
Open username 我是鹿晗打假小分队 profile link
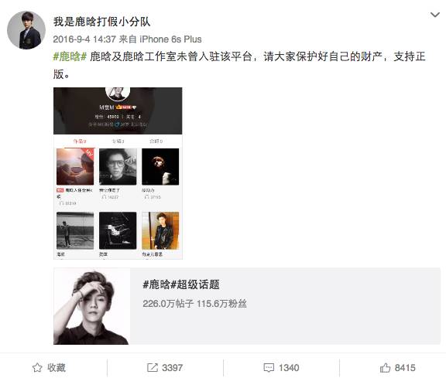click(x=102, y=22)
